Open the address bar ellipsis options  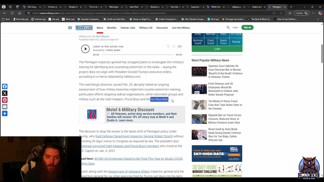[x=274, y=13]
